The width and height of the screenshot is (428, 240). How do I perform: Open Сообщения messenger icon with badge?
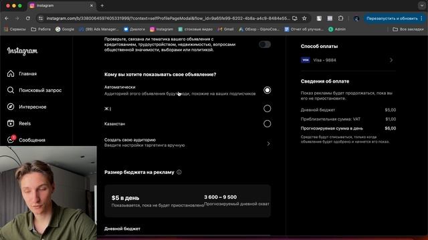point(11,139)
